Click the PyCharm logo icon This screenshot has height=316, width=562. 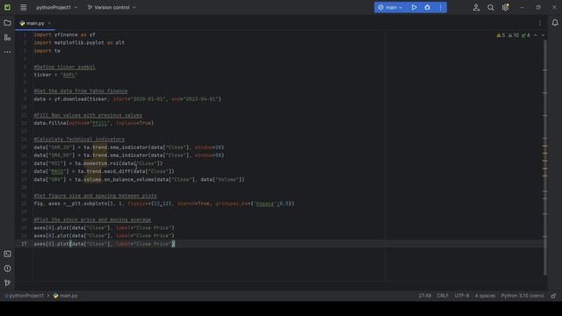7,7
